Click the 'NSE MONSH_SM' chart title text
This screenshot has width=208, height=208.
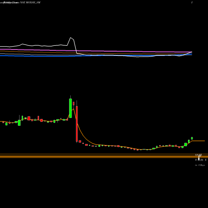point(30,2)
